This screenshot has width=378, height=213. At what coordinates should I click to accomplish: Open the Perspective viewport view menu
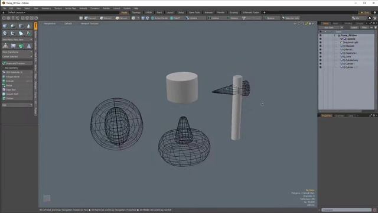[x=50, y=24]
